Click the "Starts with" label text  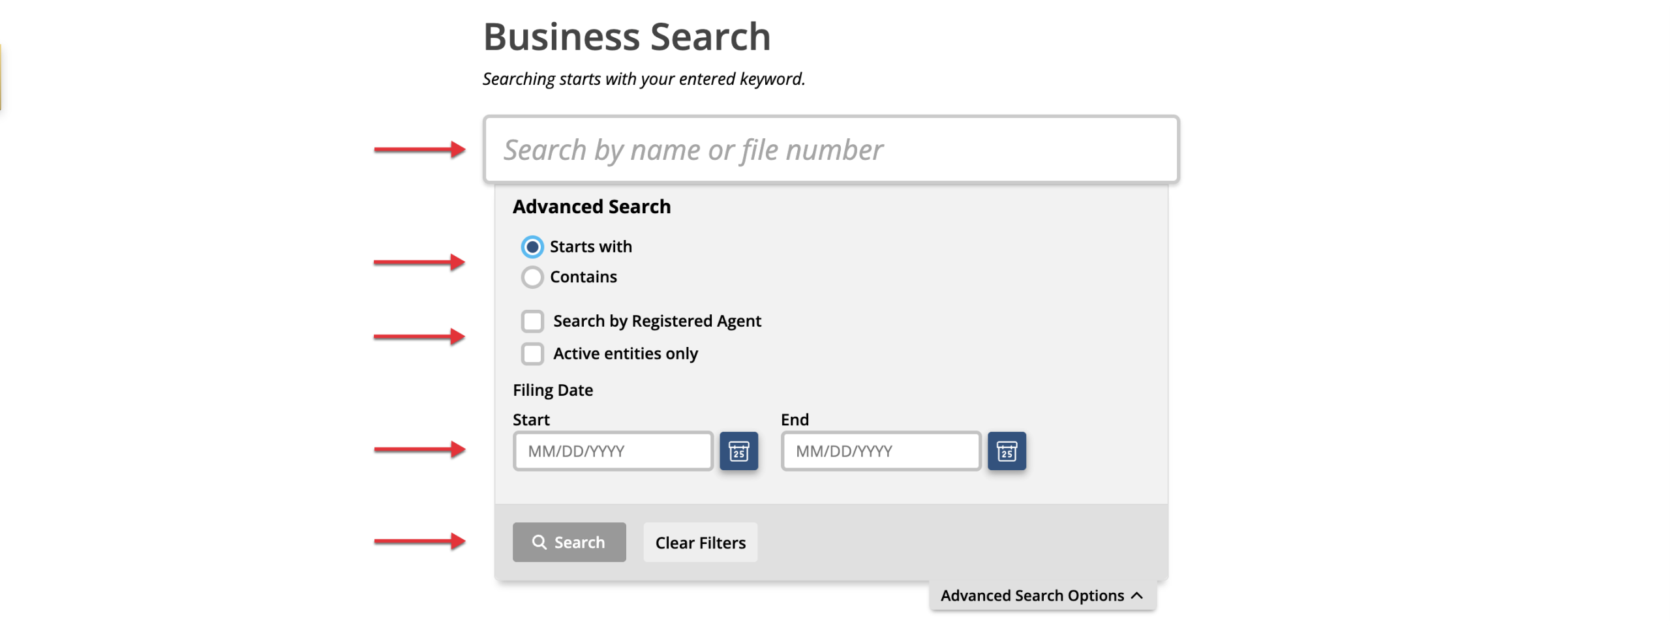click(590, 247)
